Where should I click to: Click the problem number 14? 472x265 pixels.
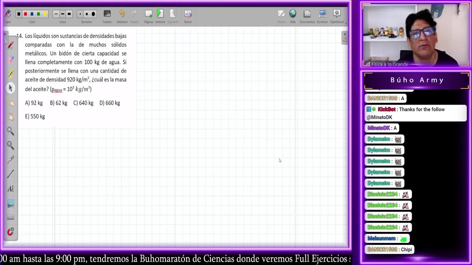click(20, 36)
